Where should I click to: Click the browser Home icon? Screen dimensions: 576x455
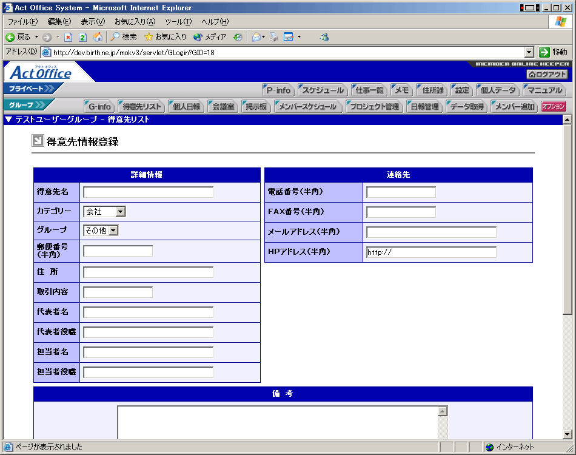[98, 37]
